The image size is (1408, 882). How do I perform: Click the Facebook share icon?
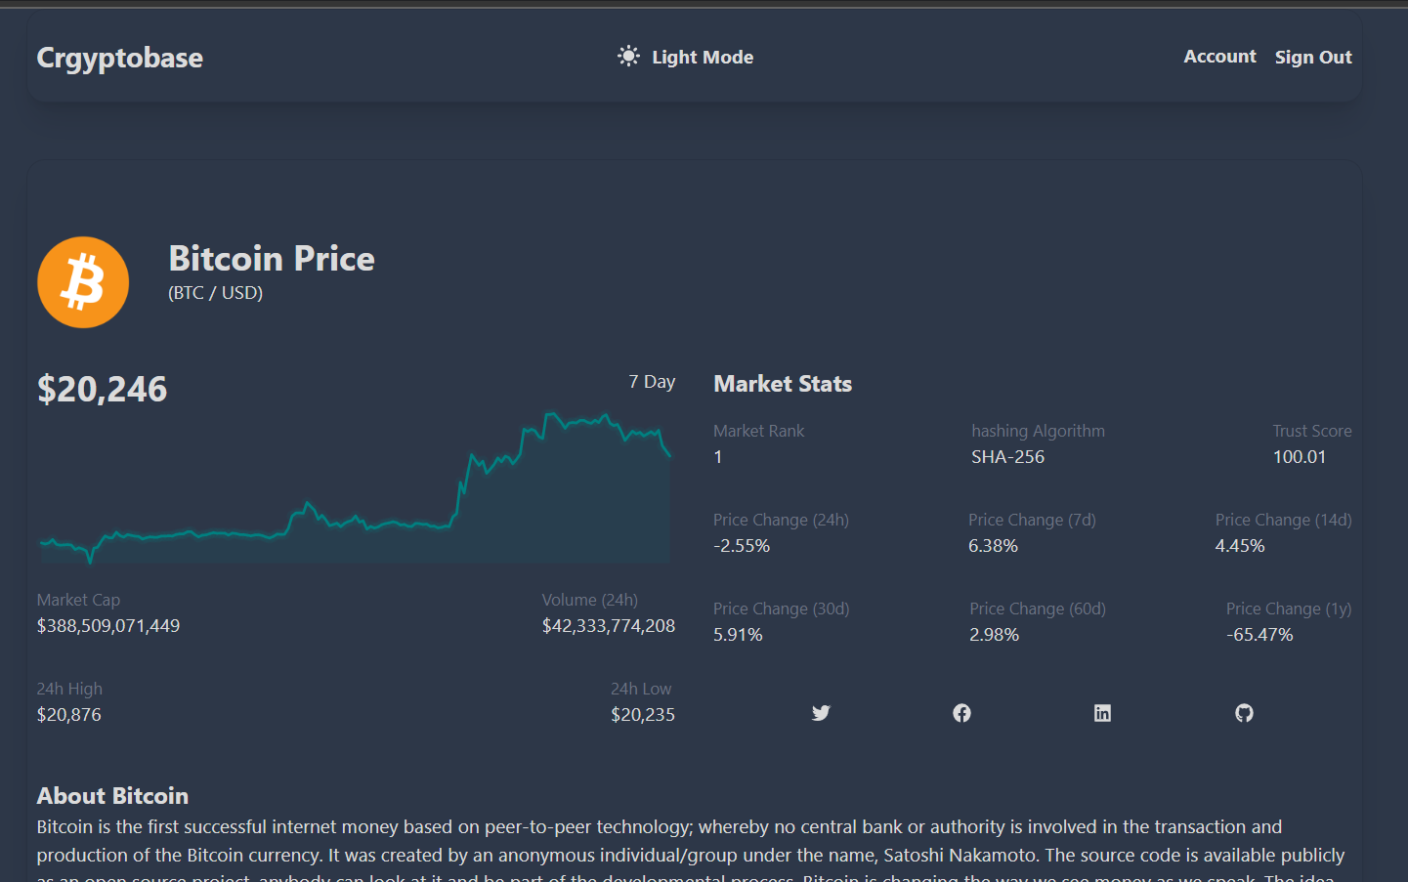point(961,713)
